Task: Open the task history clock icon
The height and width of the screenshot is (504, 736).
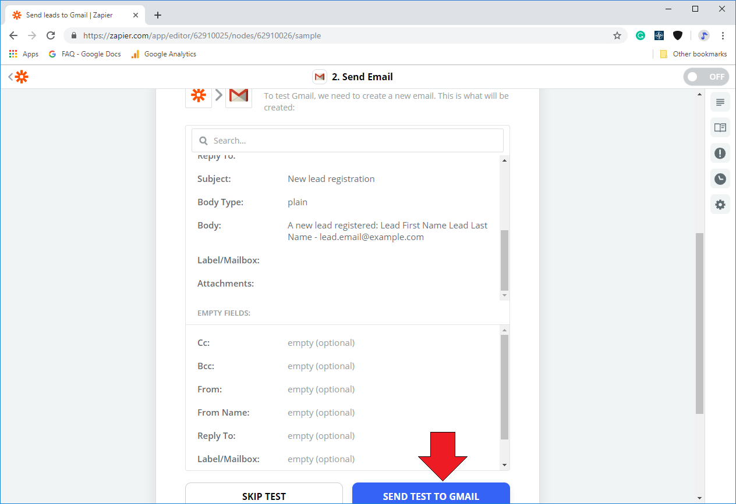Action: (x=720, y=179)
